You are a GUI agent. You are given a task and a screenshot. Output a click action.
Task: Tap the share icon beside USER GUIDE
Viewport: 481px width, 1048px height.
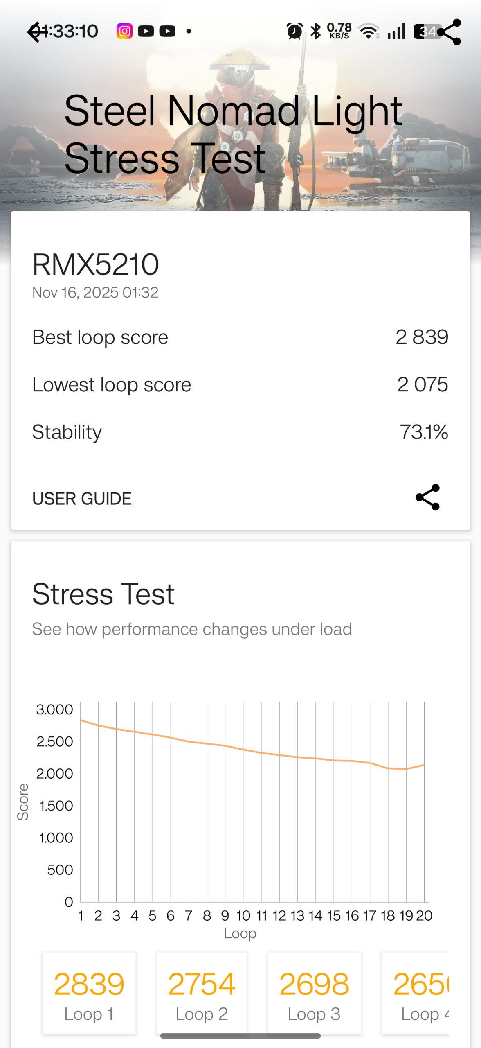coord(427,497)
